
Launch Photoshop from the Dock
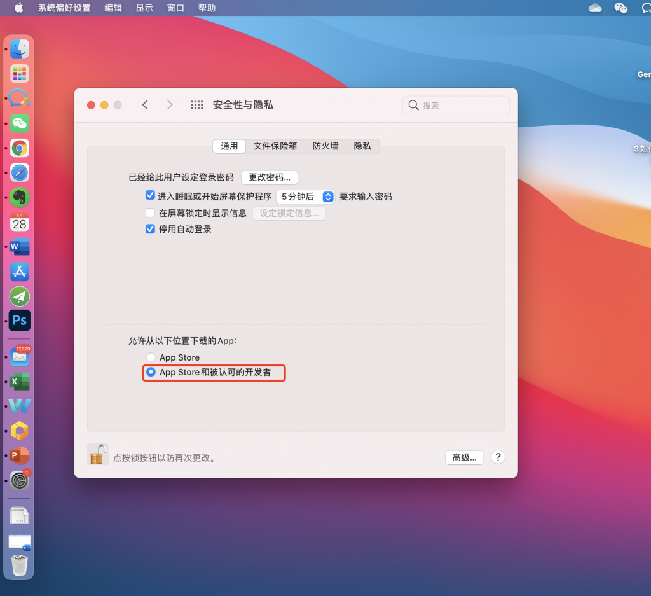pyautogui.click(x=20, y=320)
